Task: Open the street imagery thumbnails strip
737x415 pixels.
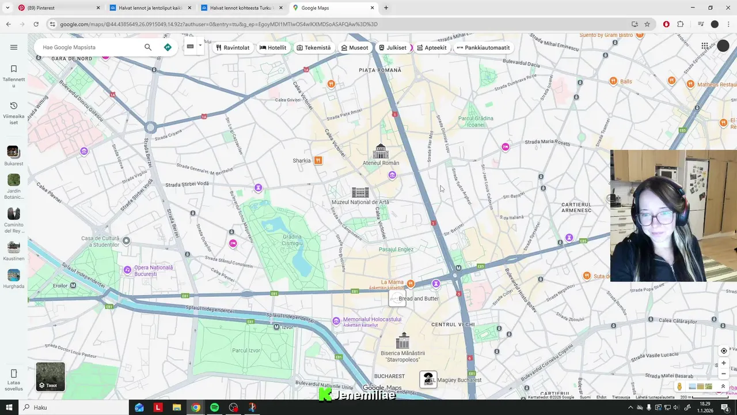Action: coord(701,387)
